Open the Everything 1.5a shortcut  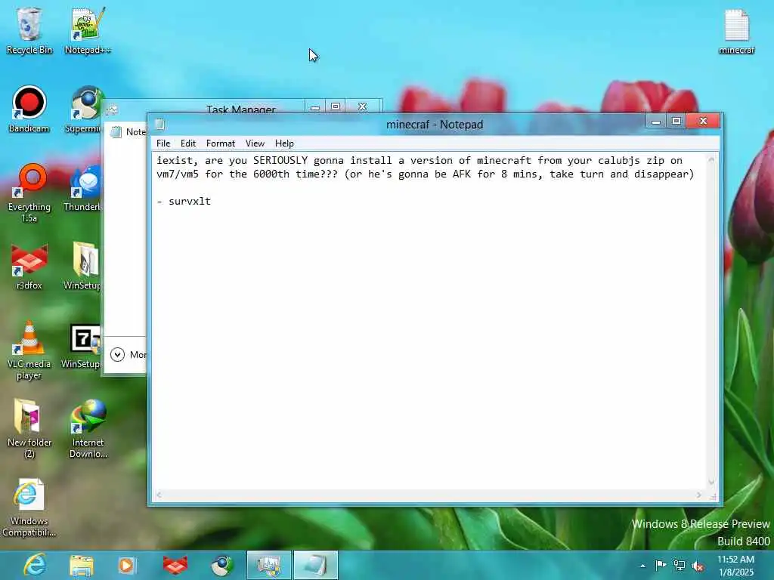tap(29, 193)
